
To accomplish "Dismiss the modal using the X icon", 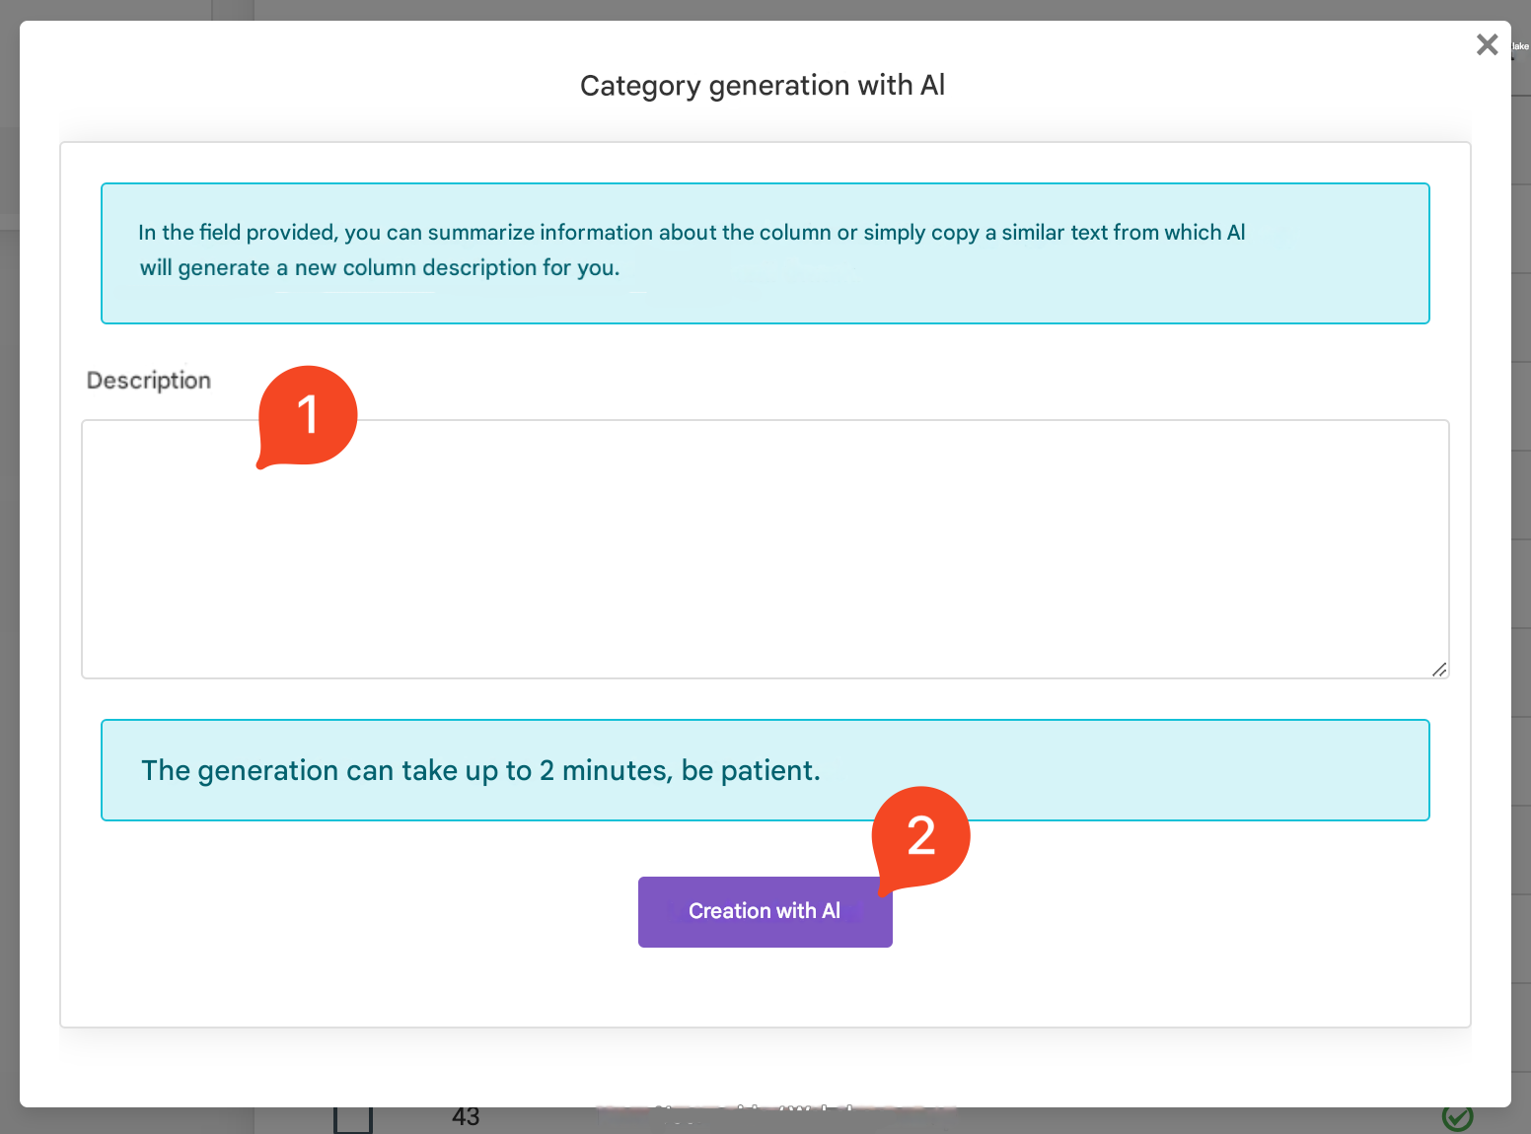I will coord(1487,44).
